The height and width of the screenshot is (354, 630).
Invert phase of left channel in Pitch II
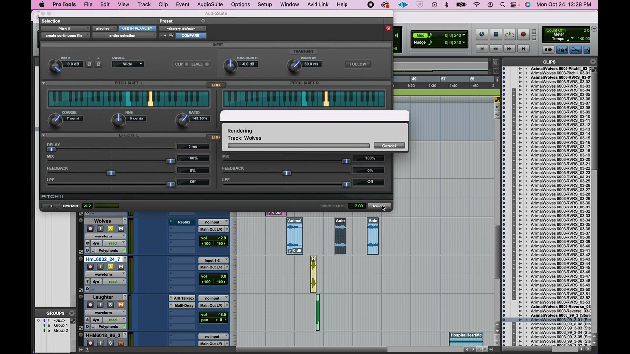click(89, 64)
